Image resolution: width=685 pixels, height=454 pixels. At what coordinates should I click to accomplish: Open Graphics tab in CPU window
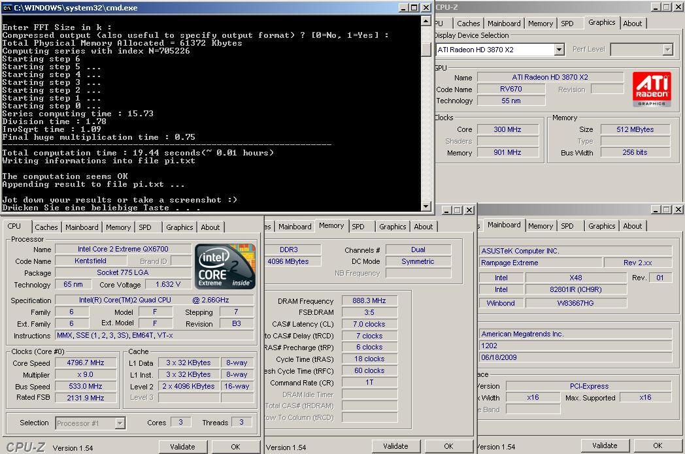pyautogui.click(x=180, y=227)
